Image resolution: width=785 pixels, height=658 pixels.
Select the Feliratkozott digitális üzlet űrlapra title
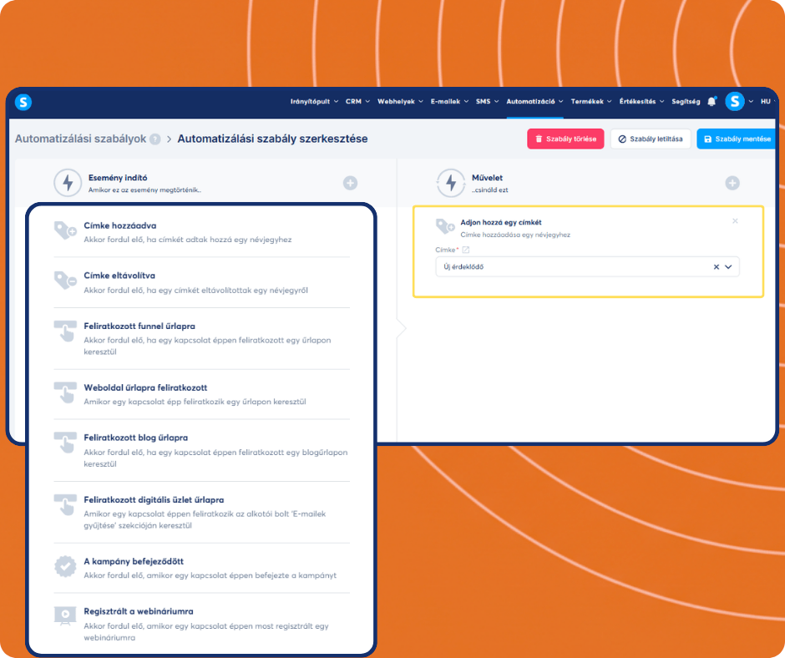click(x=154, y=499)
